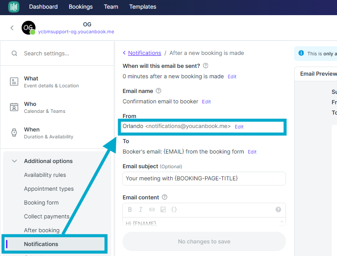This screenshot has height=256, width=337.
Task: Click the No changes to save button
Action: pyautogui.click(x=204, y=241)
